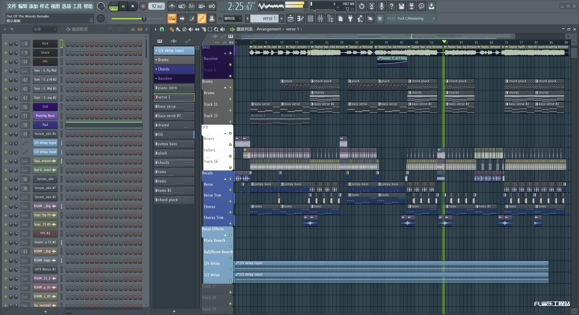Click the song position slider handle
This screenshot has height=315, width=579.
coord(144,19)
